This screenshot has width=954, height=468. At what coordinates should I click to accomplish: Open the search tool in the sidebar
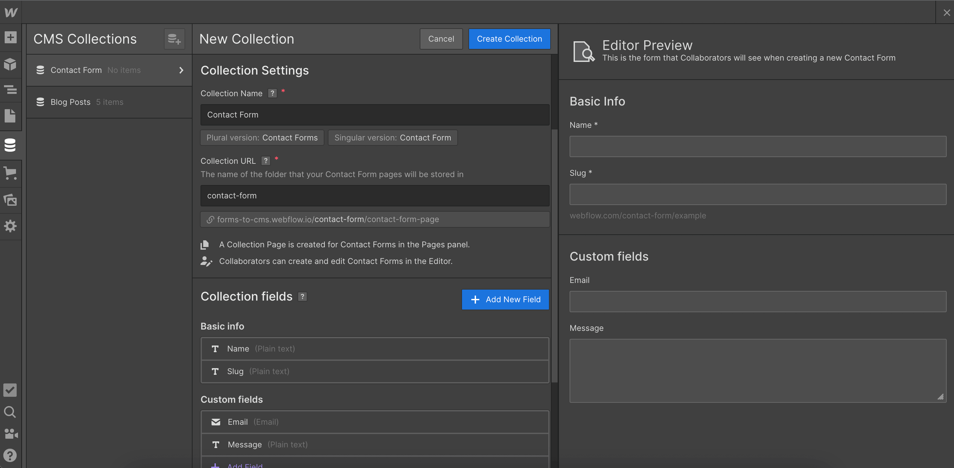(x=10, y=412)
